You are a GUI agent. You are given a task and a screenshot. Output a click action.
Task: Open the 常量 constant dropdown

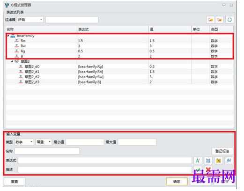click(44, 142)
